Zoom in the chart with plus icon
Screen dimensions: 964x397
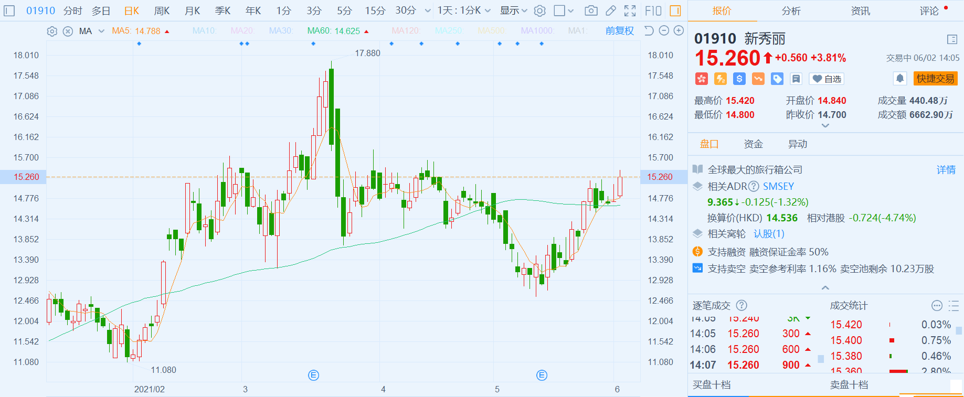pos(679,30)
